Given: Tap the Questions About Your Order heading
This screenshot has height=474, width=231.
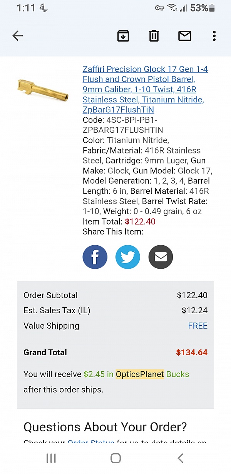Looking at the screenshot, I should [105, 427].
